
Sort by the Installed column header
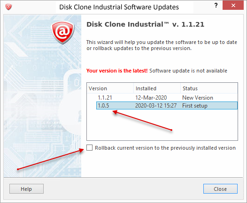pyautogui.click(x=157, y=88)
